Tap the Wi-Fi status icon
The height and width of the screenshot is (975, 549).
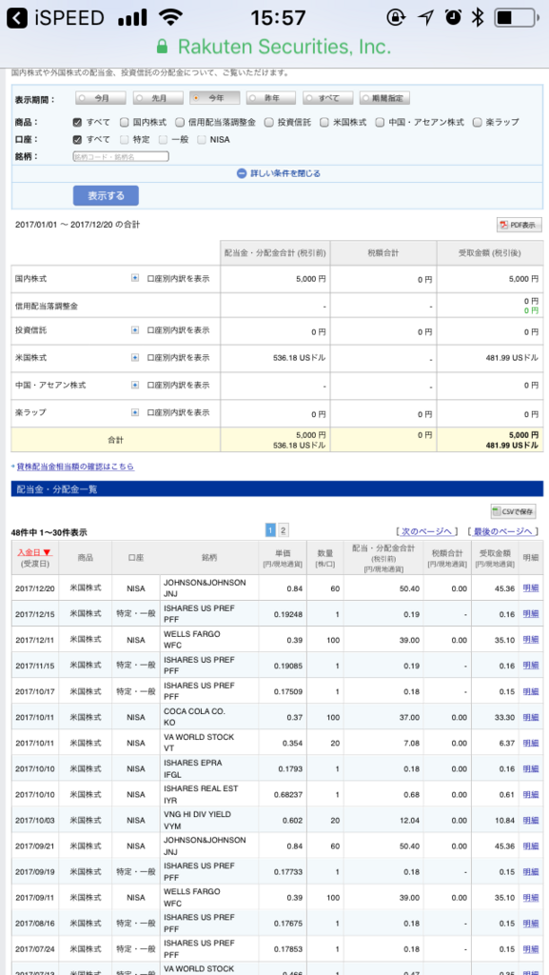pyautogui.click(x=172, y=17)
